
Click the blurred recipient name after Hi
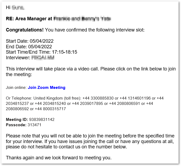point(18,8)
